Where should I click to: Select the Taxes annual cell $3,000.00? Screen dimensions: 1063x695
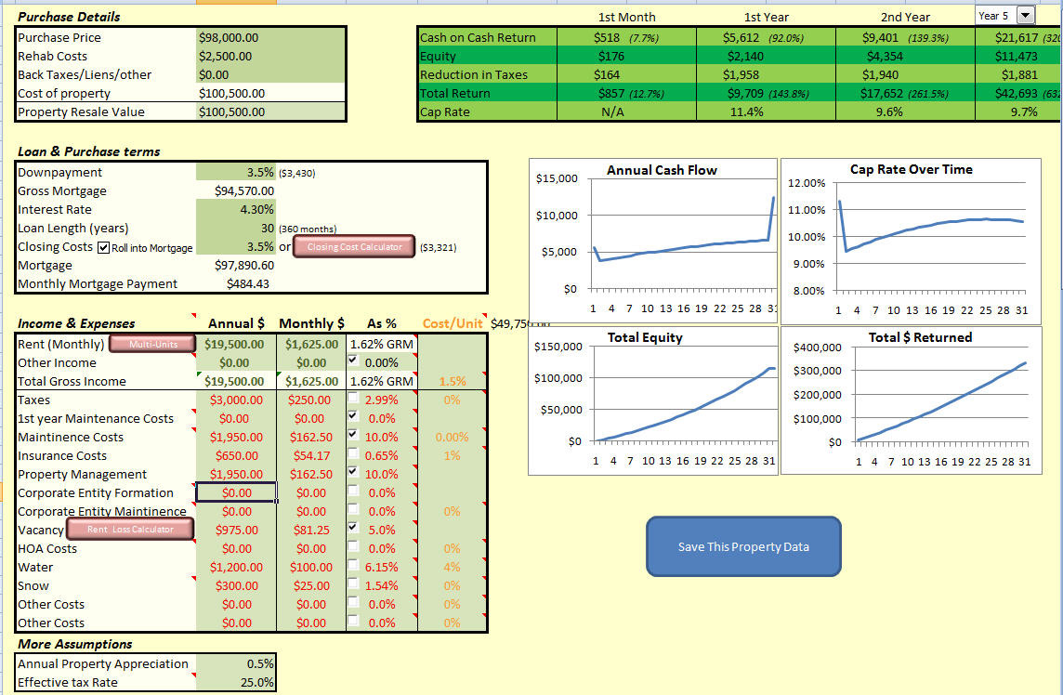[x=236, y=400]
